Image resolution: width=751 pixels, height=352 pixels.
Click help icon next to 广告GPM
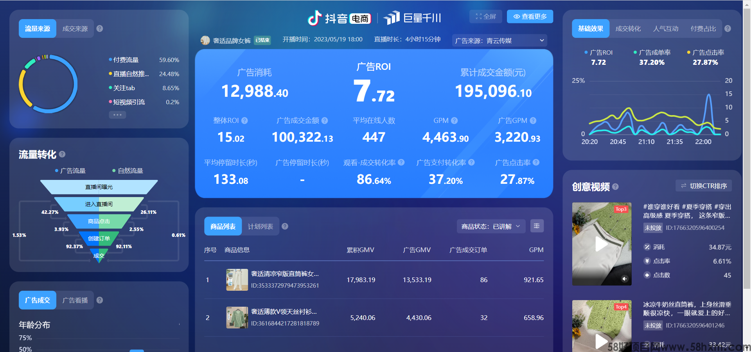pyautogui.click(x=533, y=121)
